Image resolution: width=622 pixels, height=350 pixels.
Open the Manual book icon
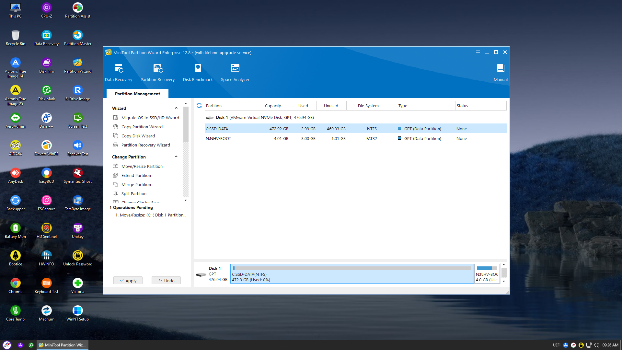(500, 72)
